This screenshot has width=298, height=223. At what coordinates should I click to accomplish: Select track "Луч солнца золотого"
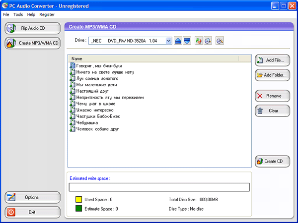tap(94, 78)
